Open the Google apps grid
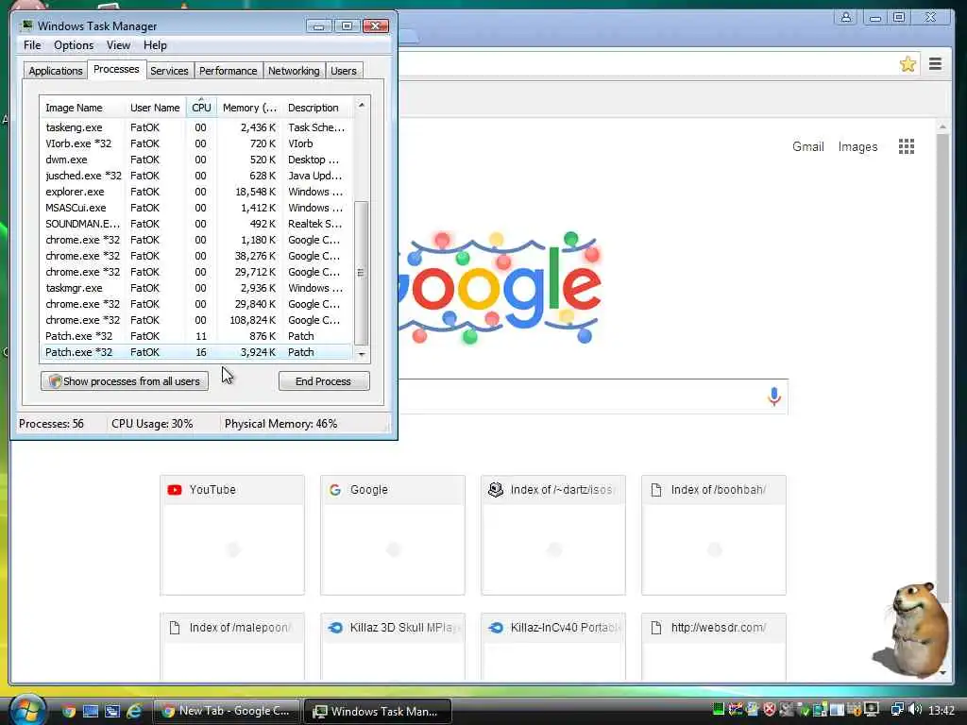This screenshot has height=725, width=967. tap(906, 146)
